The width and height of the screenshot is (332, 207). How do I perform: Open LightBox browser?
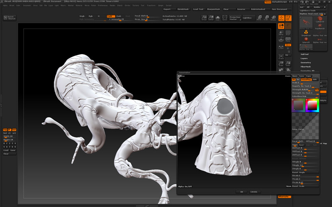[249, 18]
